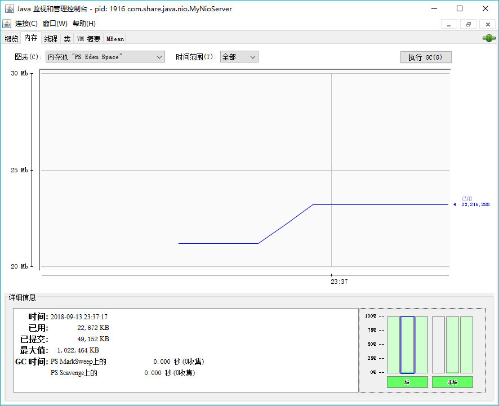Select the third heap pool bar
The height and width of the screenshot is (406, 499).
click(421, 345)
